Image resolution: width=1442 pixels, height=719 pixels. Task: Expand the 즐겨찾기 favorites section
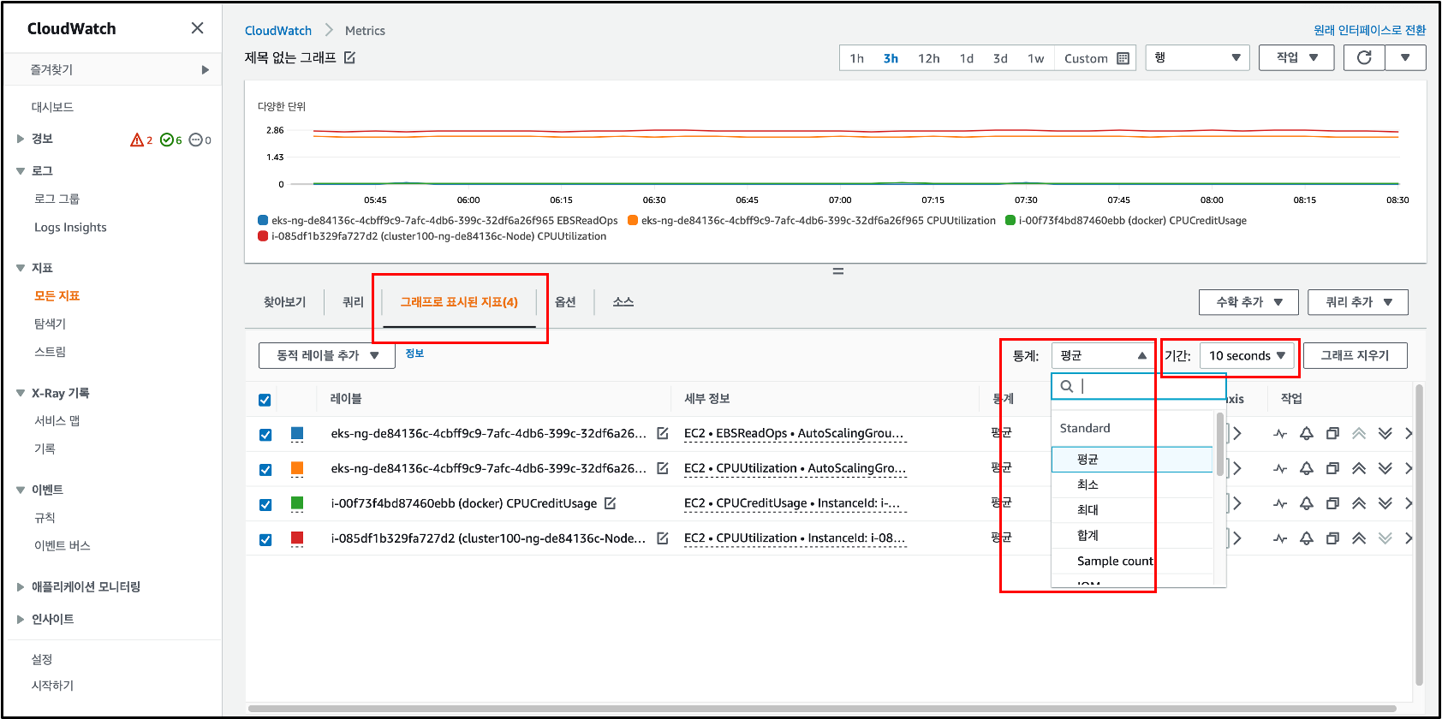point(205,70)
